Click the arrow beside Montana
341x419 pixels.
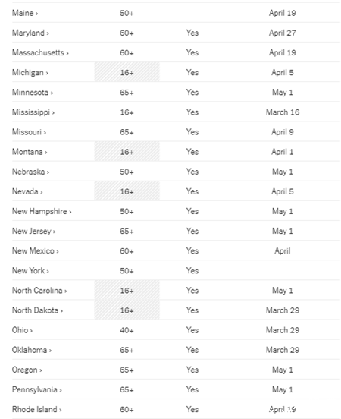tap(46, 153)
